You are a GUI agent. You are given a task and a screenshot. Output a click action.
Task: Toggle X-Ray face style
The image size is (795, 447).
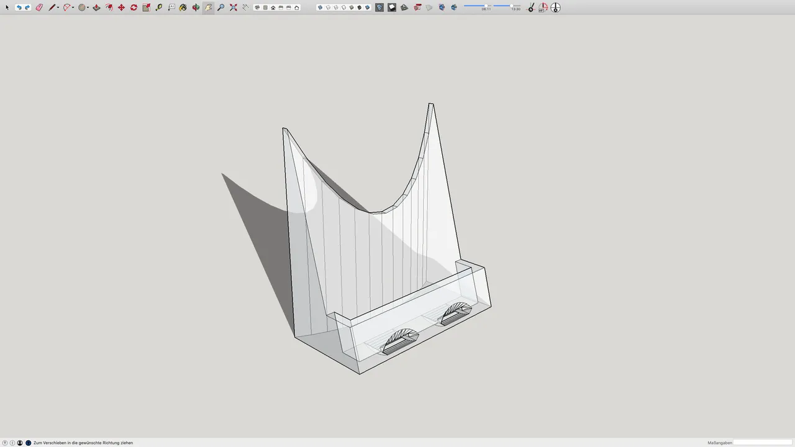tap(320, 7)
